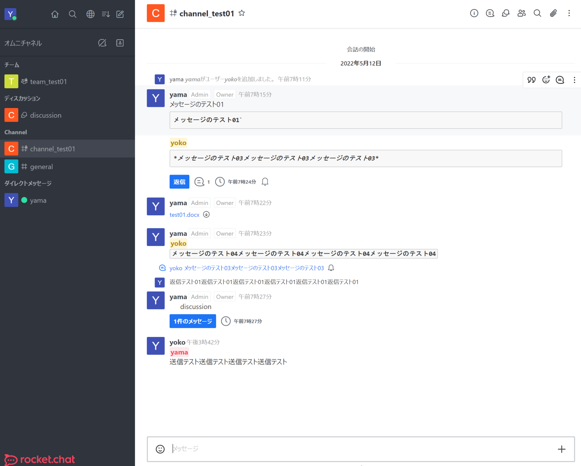Open the channel Discussions icon

pyautogui.click(x=506, y=13)
